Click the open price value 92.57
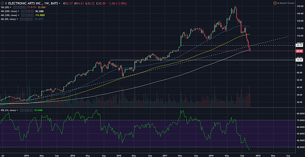The width and height of the screenshot is (305, 157). [69, 3]
